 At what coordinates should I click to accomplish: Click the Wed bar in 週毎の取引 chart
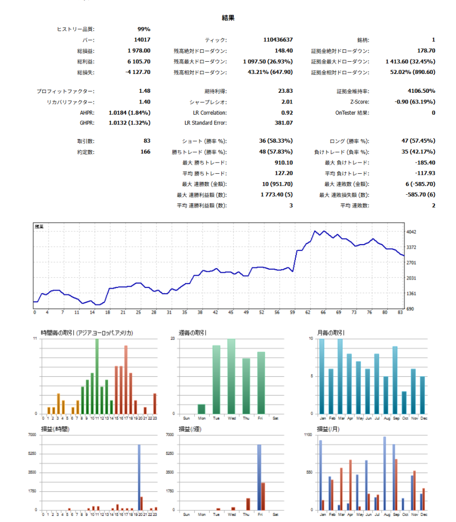point(231,376)
